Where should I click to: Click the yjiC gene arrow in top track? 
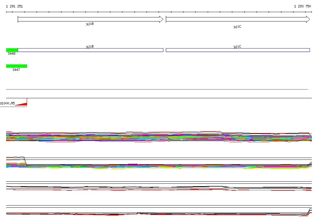[238, 19]
